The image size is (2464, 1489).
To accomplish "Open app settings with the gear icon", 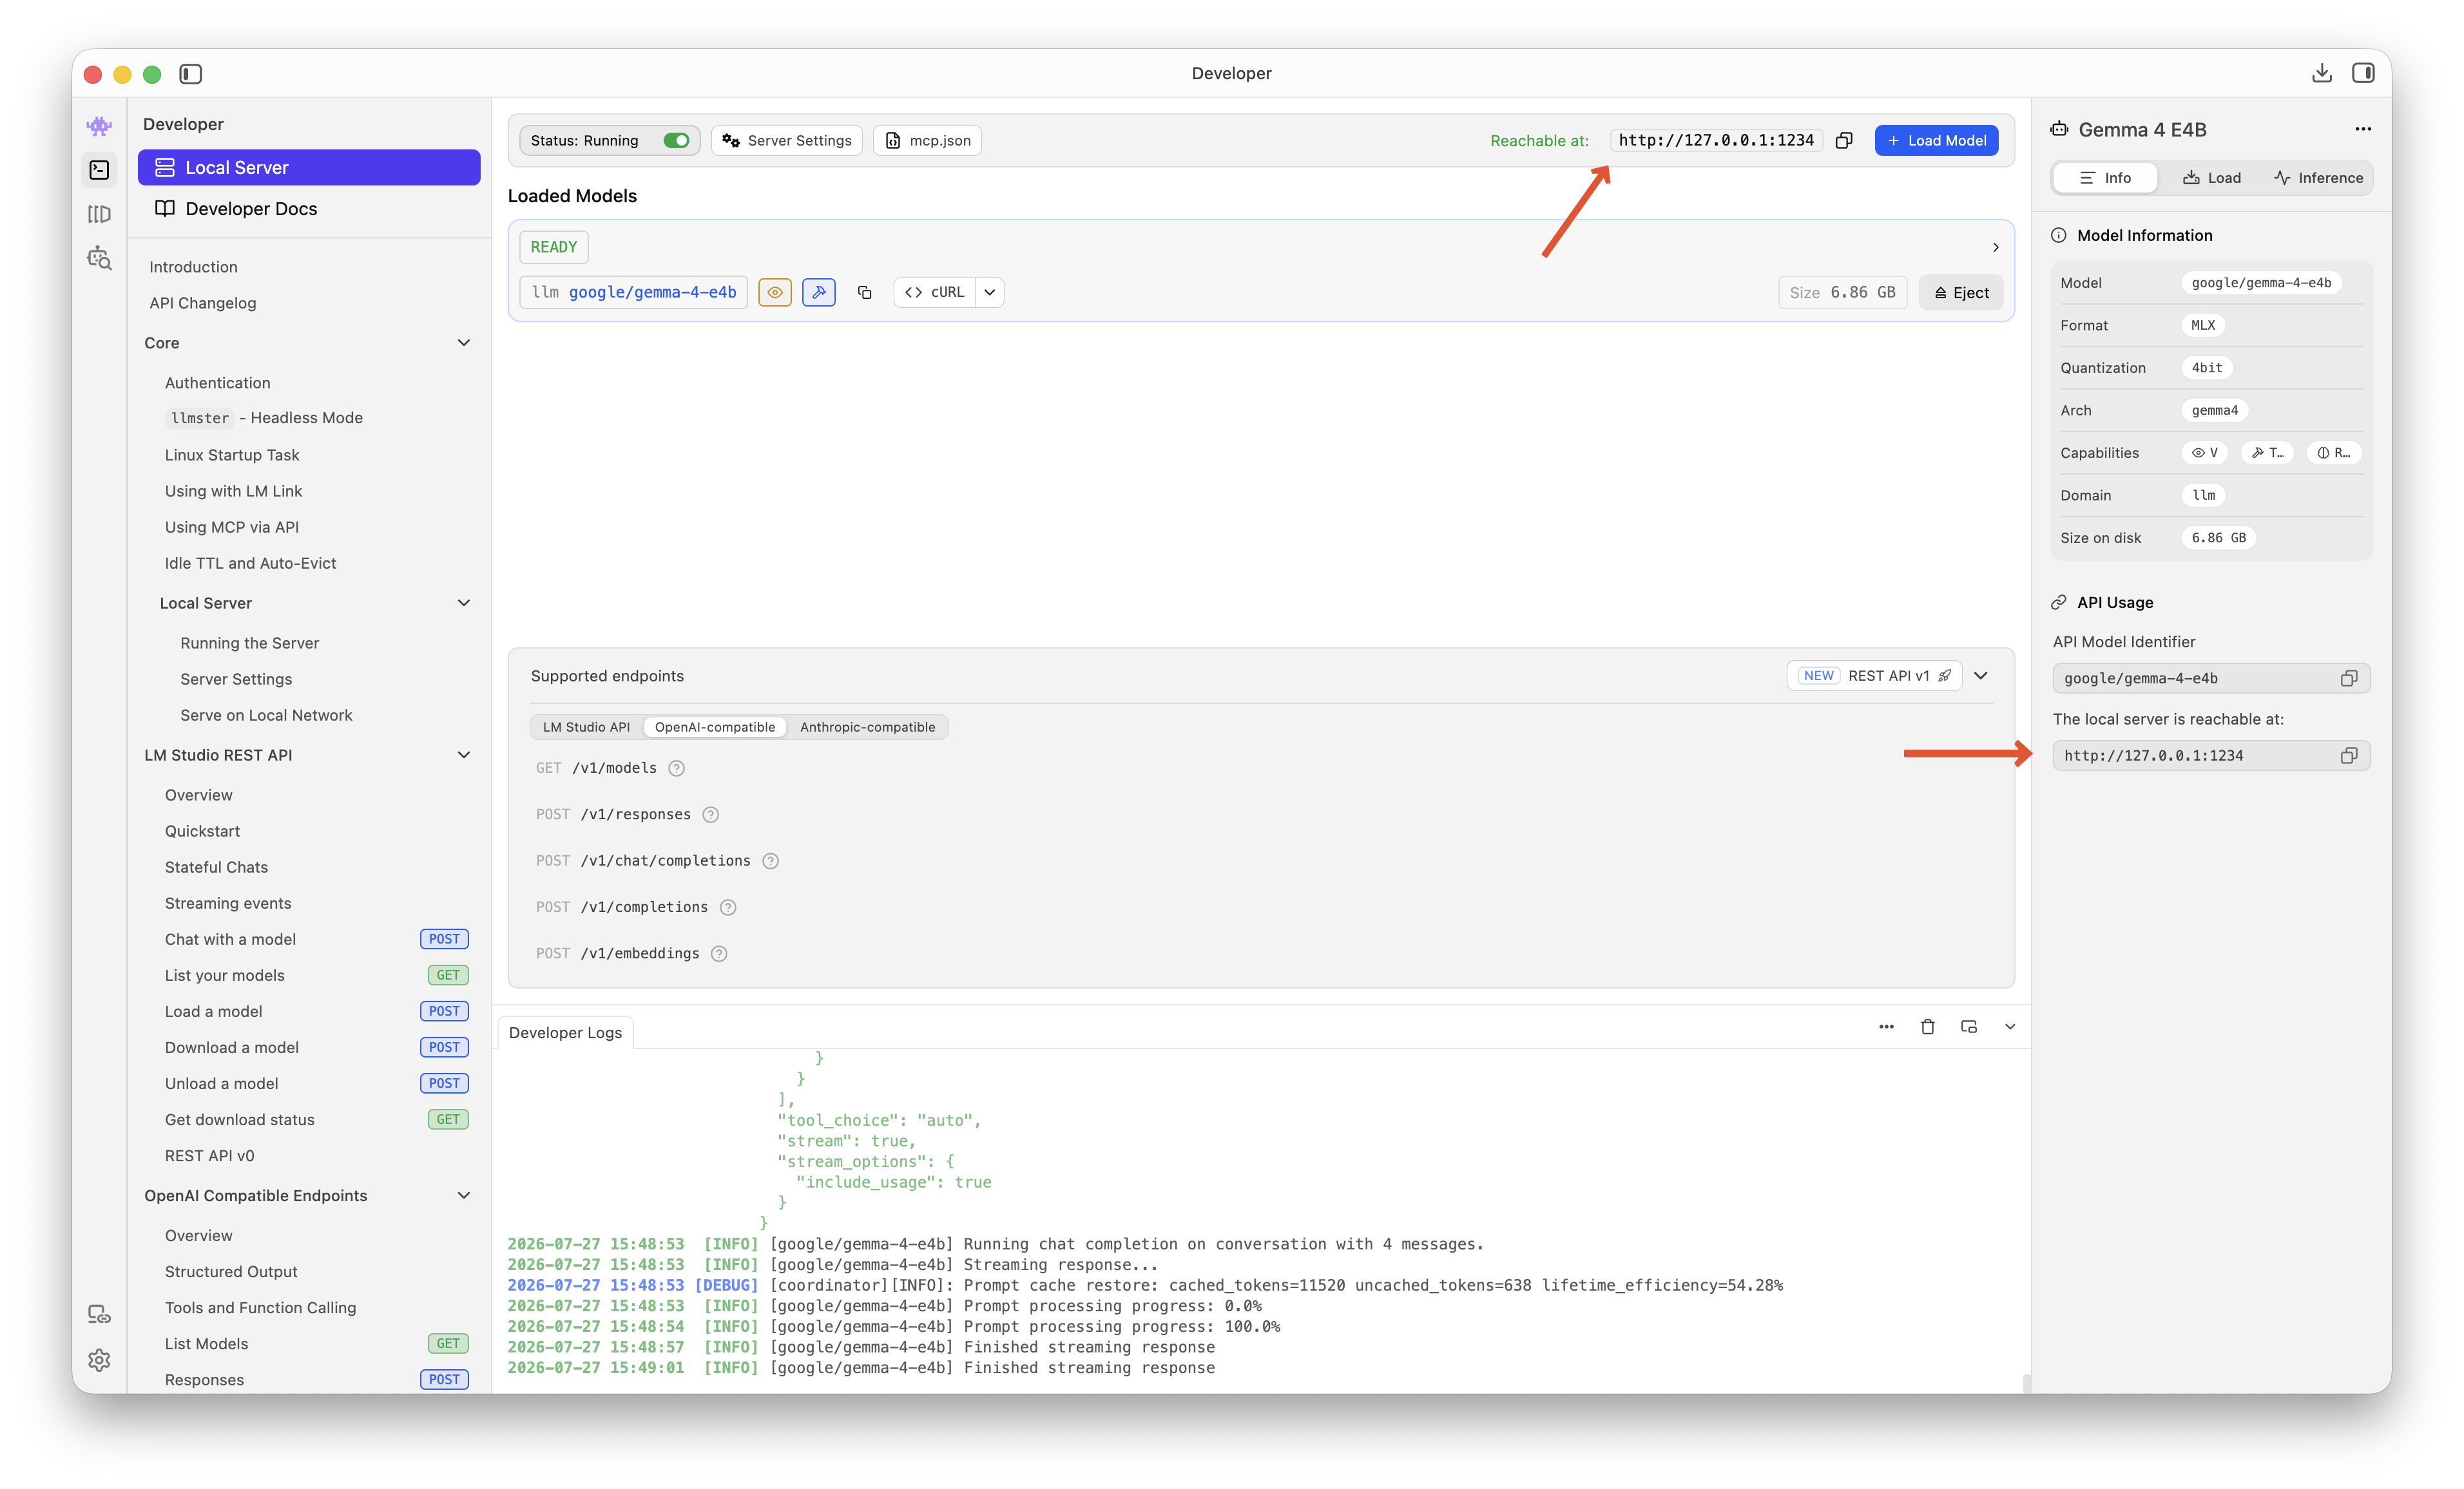I will point(99,1359).
